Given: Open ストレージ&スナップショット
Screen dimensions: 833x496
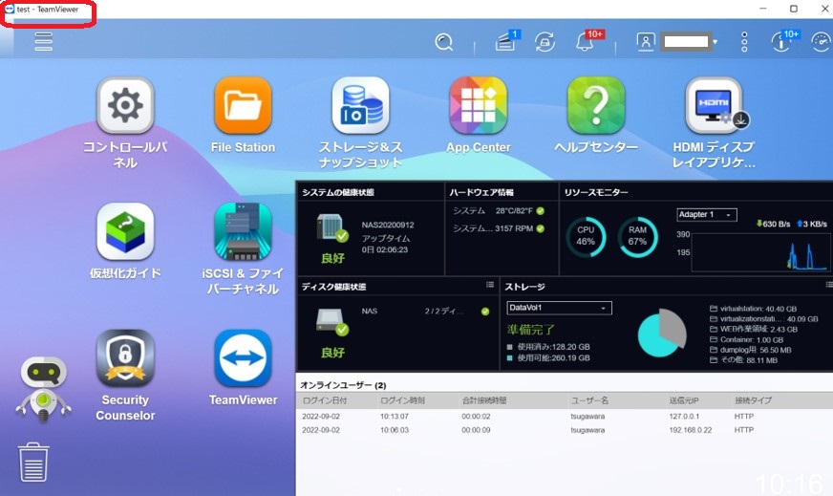Looking at the screenshot, I should click(360, 106).
